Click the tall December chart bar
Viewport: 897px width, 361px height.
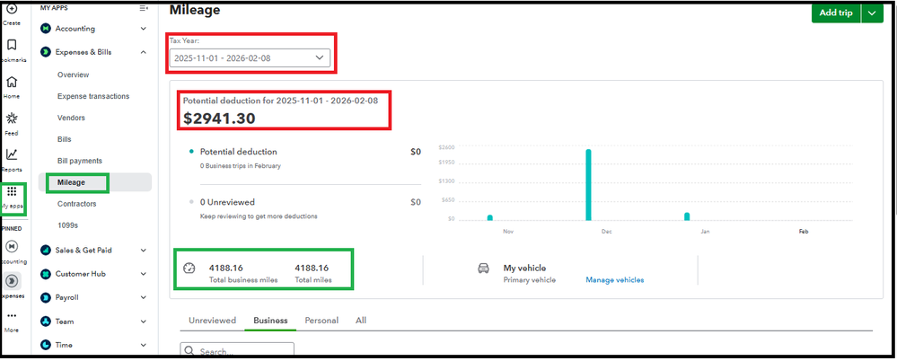(x=588, y=185)
